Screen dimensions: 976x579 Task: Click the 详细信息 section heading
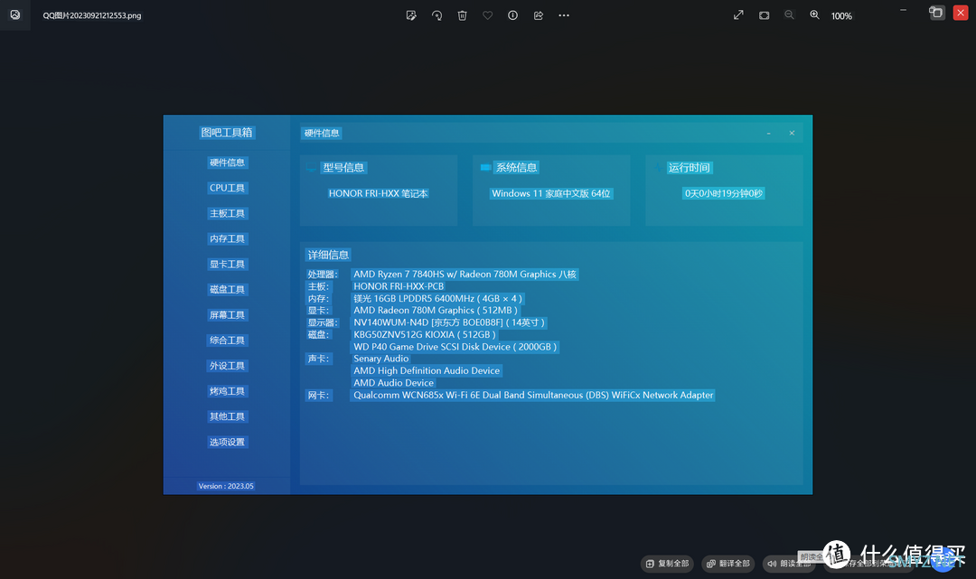coord(328,255)
